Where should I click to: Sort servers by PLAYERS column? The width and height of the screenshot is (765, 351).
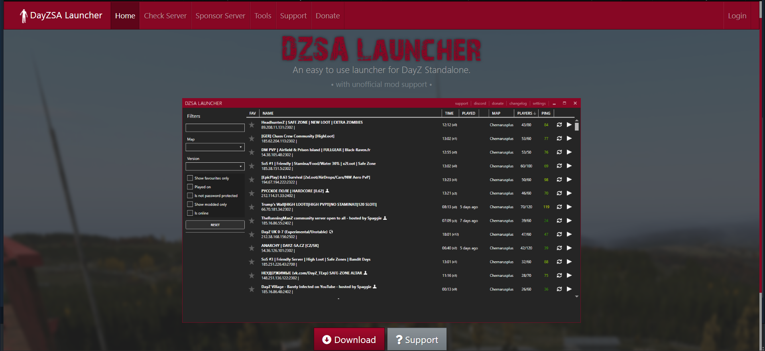coord(526,113)
